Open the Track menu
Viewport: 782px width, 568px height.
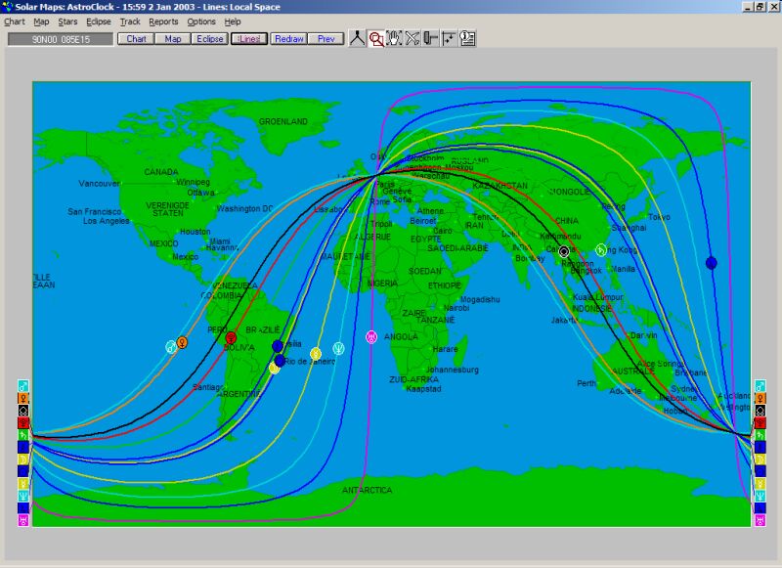(130, 22)
